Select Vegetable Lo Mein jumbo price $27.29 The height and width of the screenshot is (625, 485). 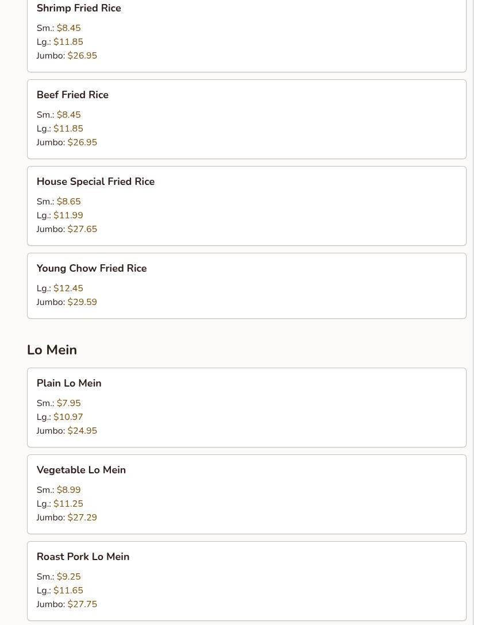point(82,518)
